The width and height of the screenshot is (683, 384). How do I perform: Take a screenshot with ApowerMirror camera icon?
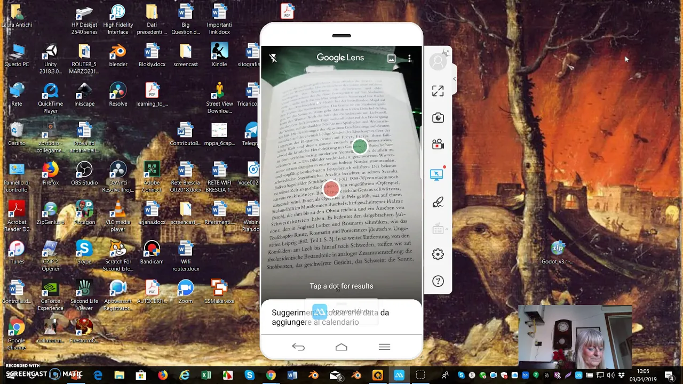point(438,118)
